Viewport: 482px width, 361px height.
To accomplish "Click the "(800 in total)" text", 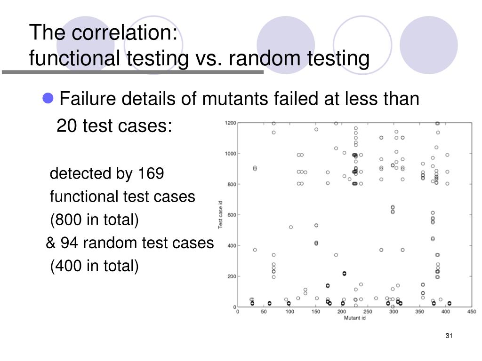I will coord(95,220).
